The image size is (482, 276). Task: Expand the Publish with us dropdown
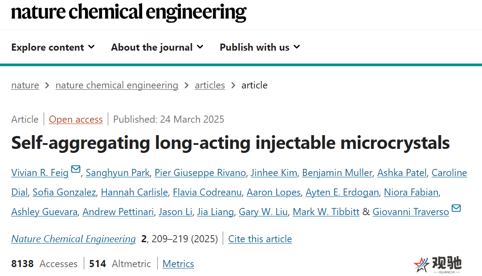(260, 47)
